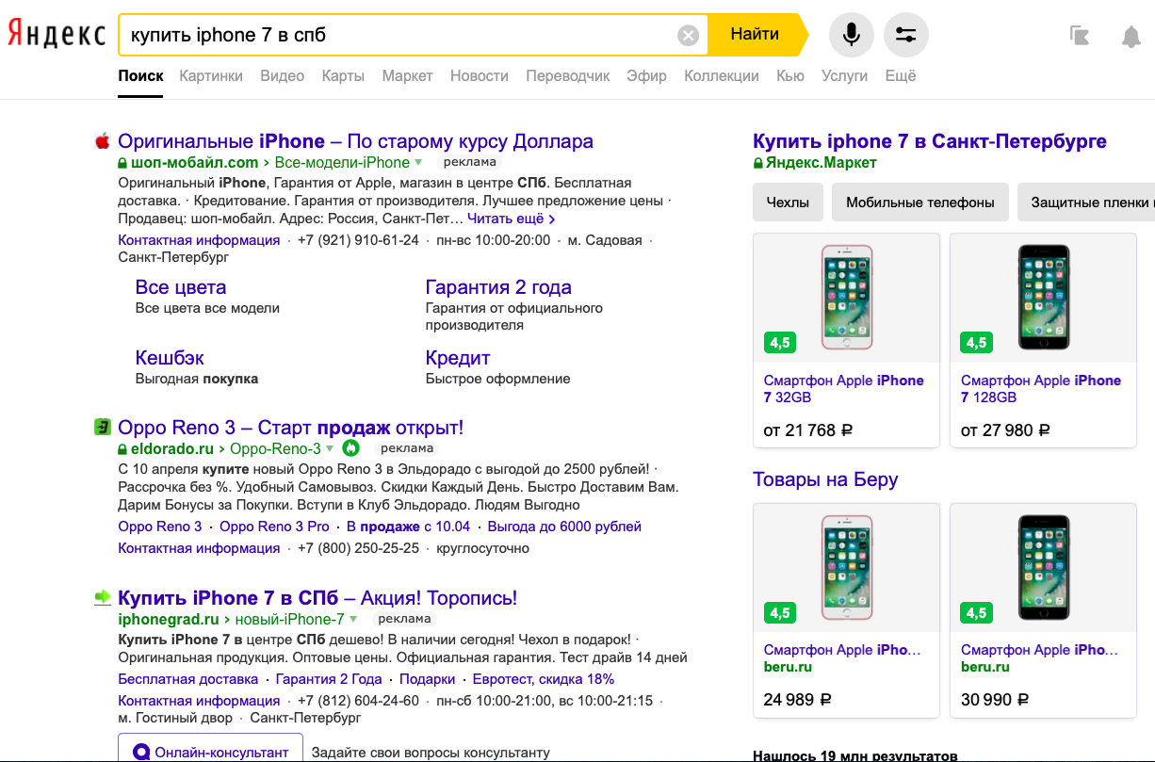1155x762 pixels.
Task: Click phone number +7 (800) 250-25-25
Action: pyautogui.click(x=359, y=548)
